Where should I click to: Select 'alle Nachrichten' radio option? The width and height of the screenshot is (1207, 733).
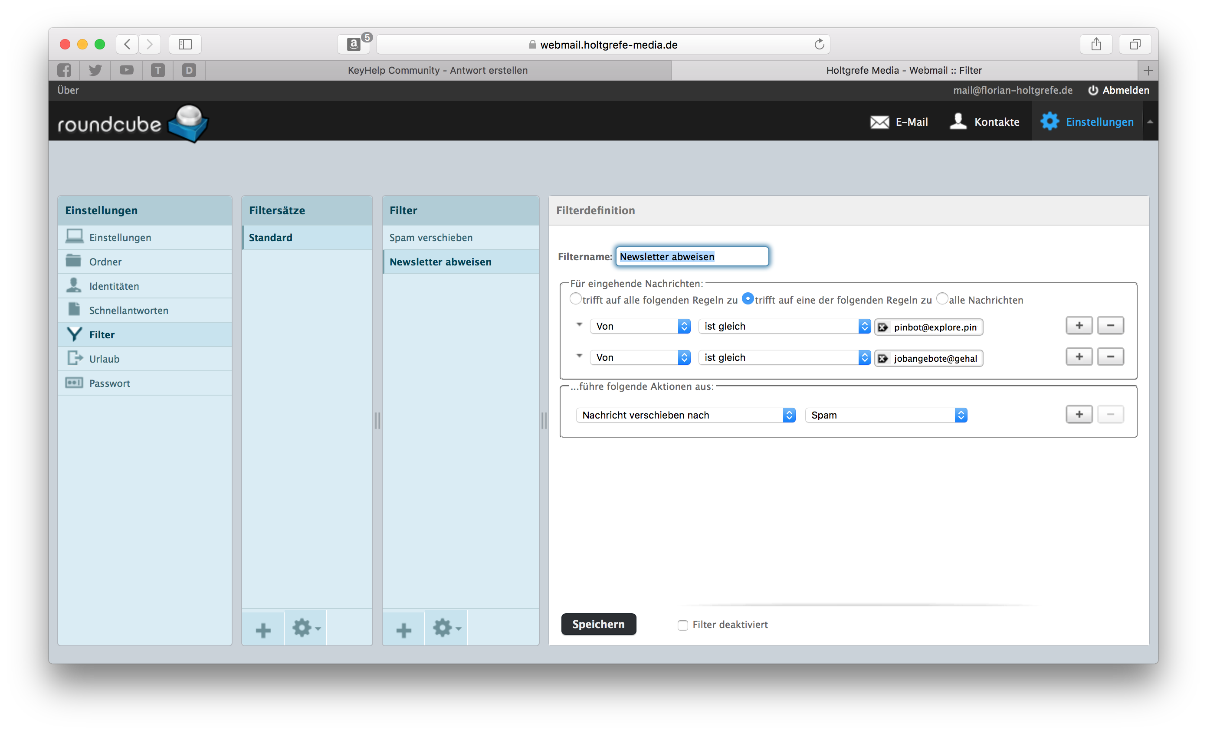(942, 299)
